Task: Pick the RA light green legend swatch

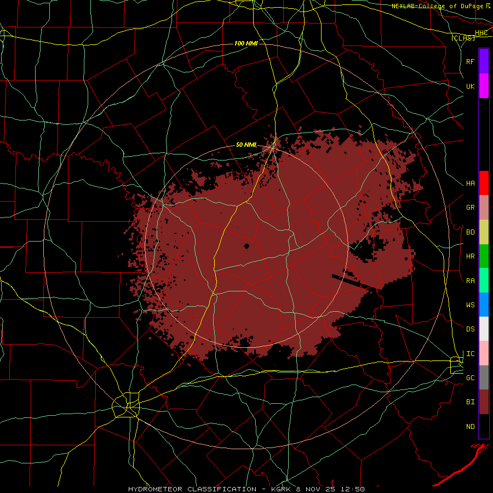Action: click(484, 280)
